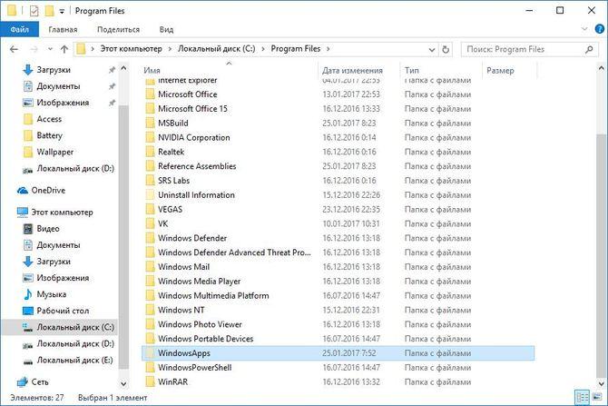This screenshot has height=406, width=608.
Task: Click the Back navigation arrow
Action: point(14,49)
